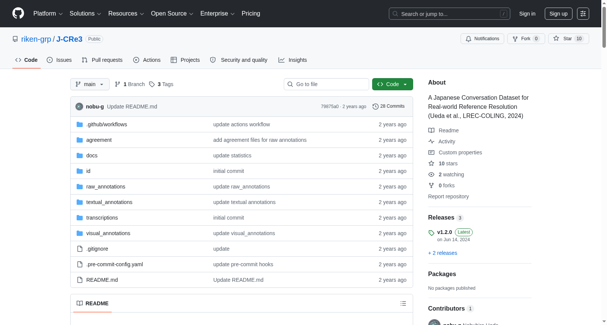Open .pre-commit-config.yaml file
This screenshot has width=607, height=325.
coord(115,264)
